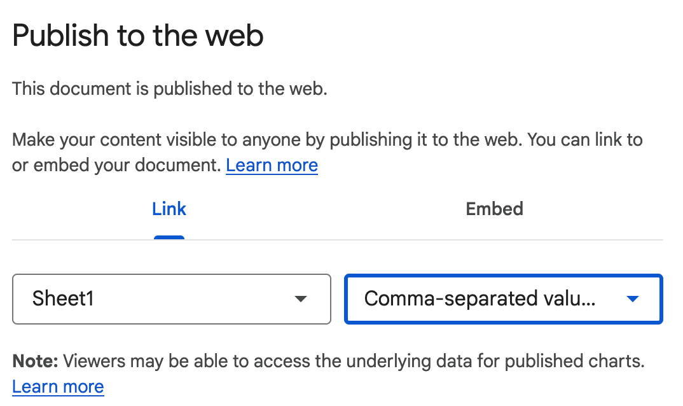Select the blue underline indicator under Link
The height and width of the screenshot is (406, 683).
pyautogui.click(x=169, y=237)
